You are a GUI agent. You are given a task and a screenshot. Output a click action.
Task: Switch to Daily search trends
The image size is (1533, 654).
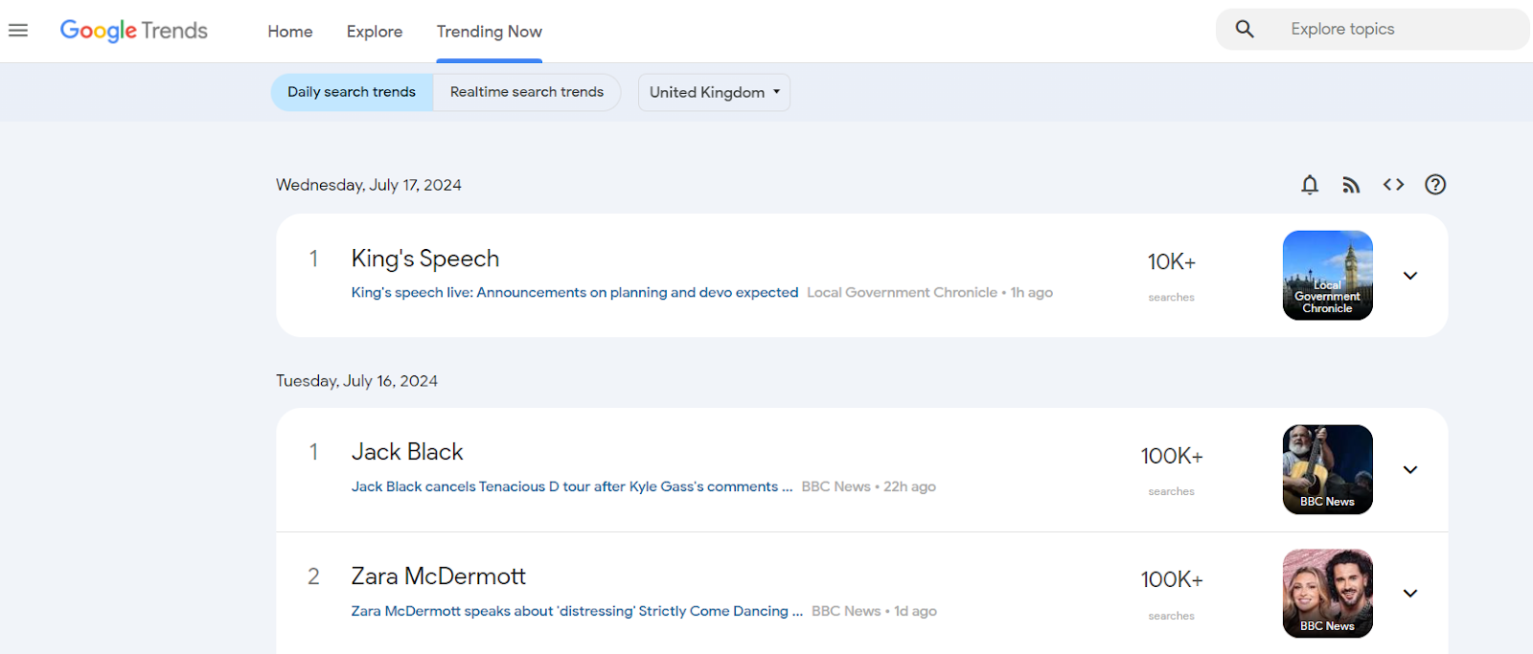point(352,92)
